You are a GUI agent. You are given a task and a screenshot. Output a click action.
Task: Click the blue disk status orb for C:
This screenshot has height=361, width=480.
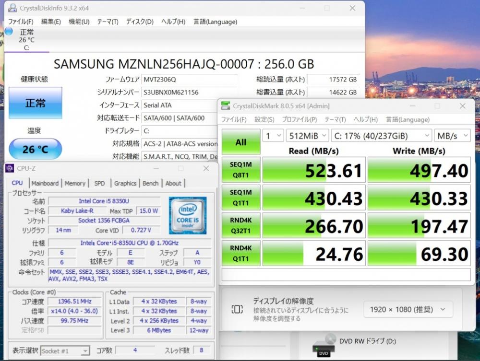[9, 31]
